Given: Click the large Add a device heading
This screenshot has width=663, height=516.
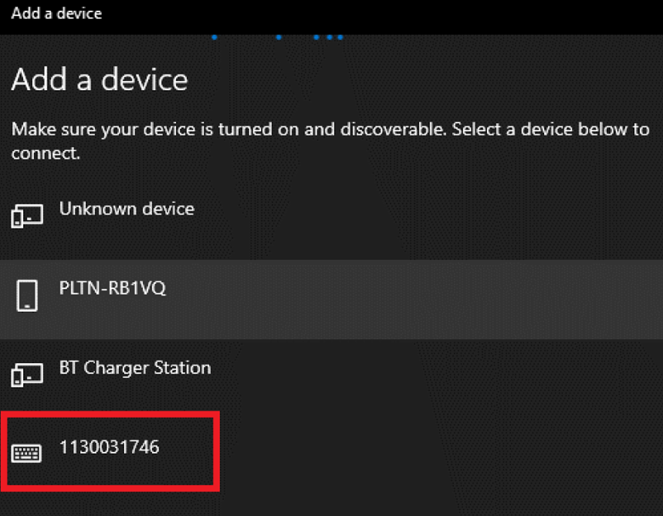Looking at the screenshot, I should coord(99,80).
